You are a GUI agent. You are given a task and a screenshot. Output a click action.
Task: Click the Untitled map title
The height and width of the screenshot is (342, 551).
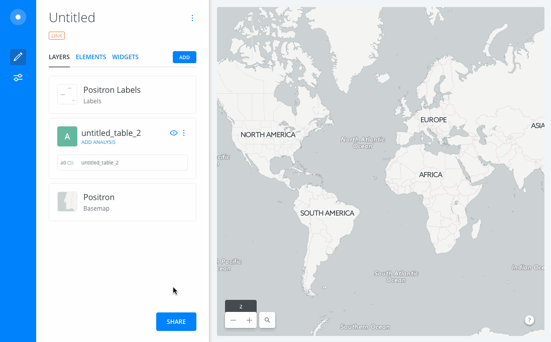72,18
